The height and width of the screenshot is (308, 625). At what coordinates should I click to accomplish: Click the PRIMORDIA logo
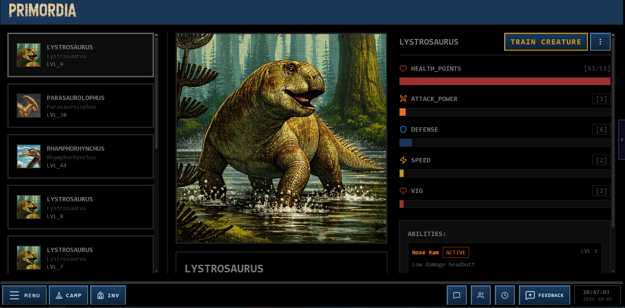42,10
